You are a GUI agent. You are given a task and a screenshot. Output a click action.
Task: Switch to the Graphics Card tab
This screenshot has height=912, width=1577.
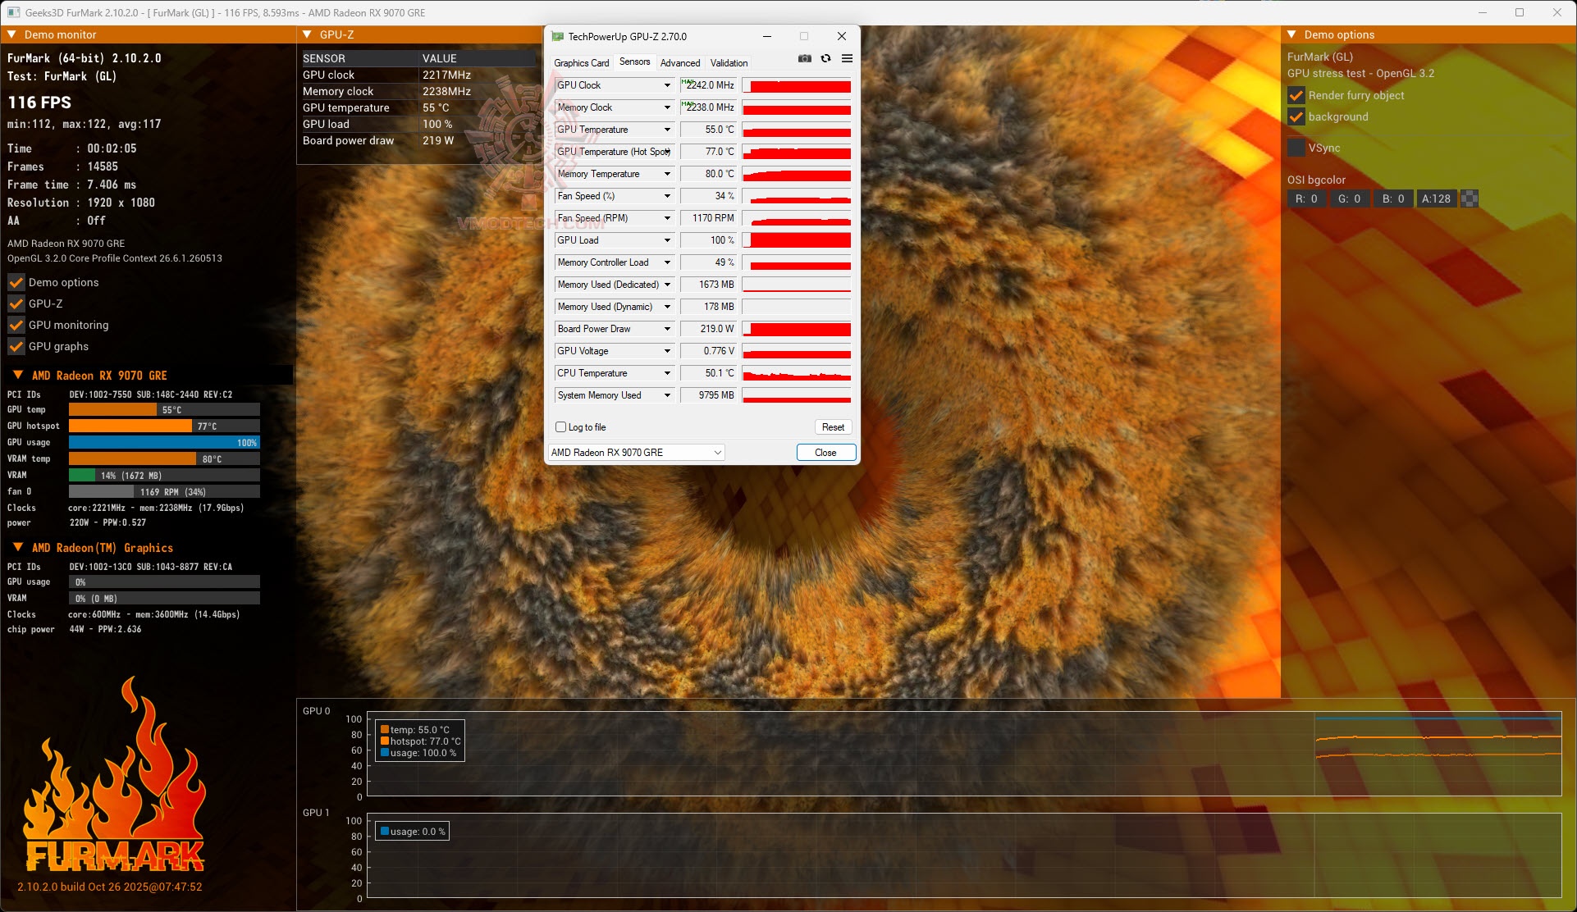pos(582,63)
